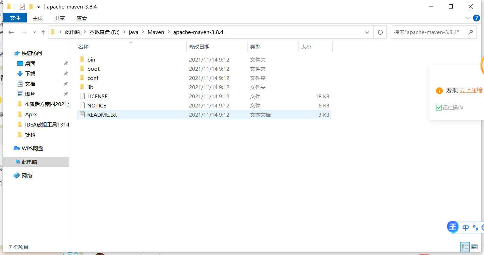This screenshot has height=255, width=484.
Task: Select the LICENSE file icon
Action: 82,96
